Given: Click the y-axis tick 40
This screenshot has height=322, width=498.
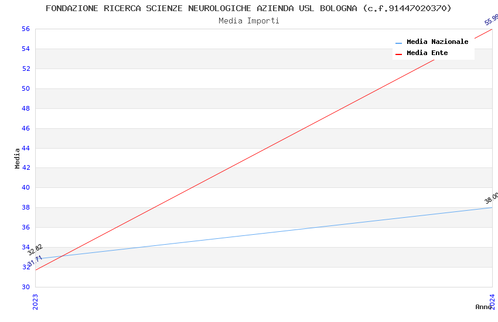Looking at the screenshot, I should (26, 187).
